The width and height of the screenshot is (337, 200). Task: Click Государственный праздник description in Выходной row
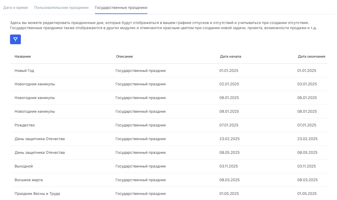coord(140,166)
